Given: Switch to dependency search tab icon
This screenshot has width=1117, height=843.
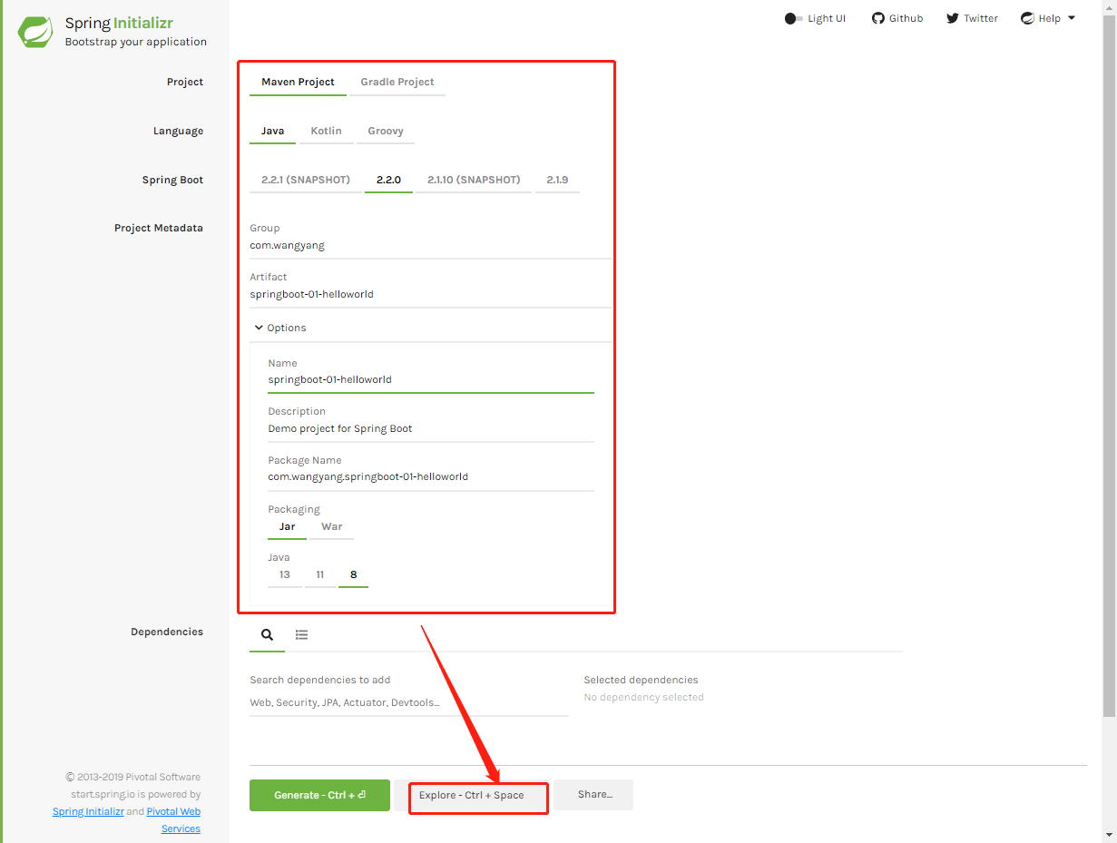Looking at the screenshot, I should click(267, 635).
